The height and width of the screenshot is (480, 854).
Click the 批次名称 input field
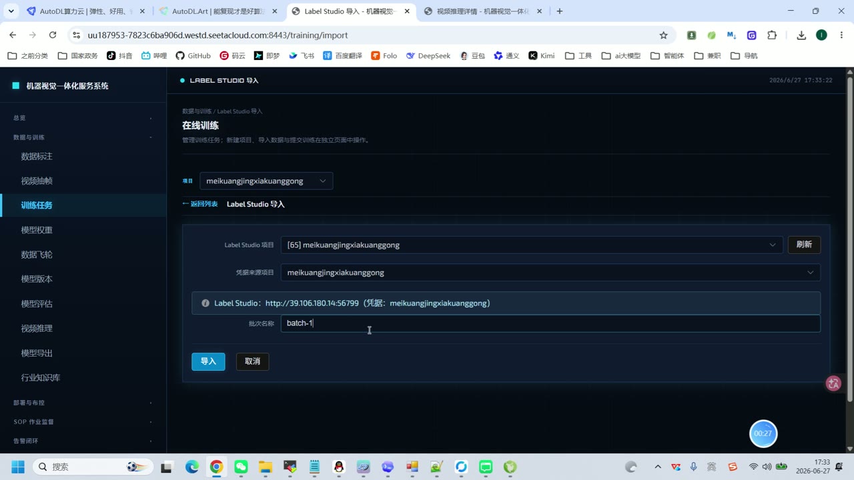point(550,323)
